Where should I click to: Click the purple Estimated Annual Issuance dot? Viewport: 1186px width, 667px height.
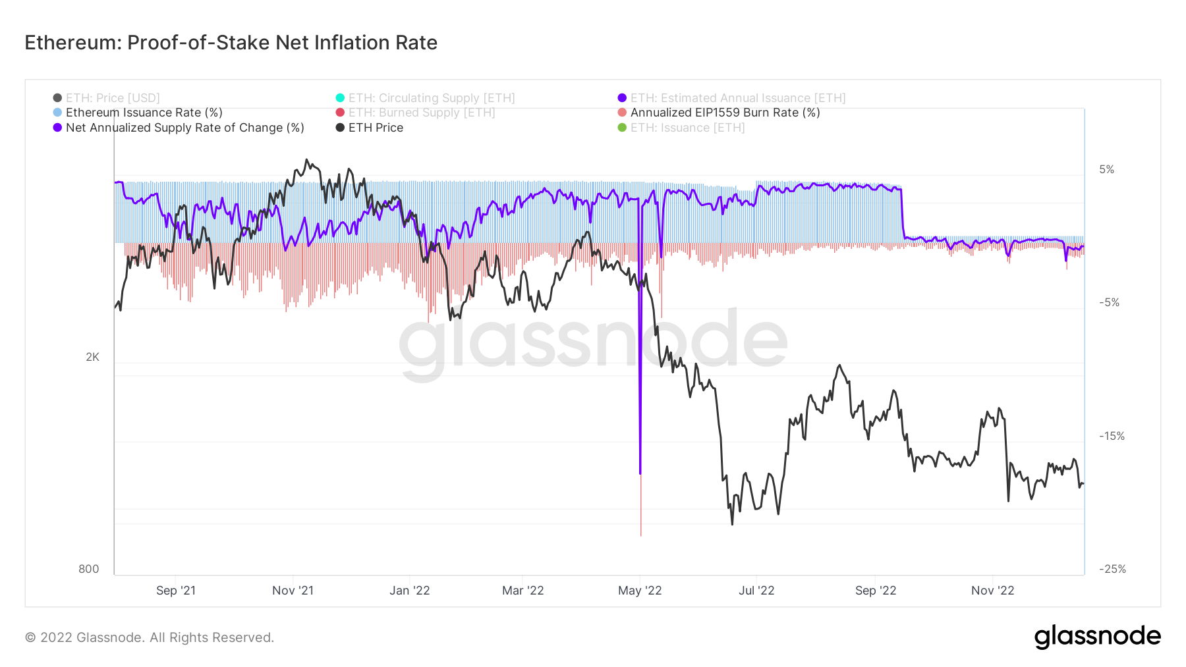click(x=622, y=98)
